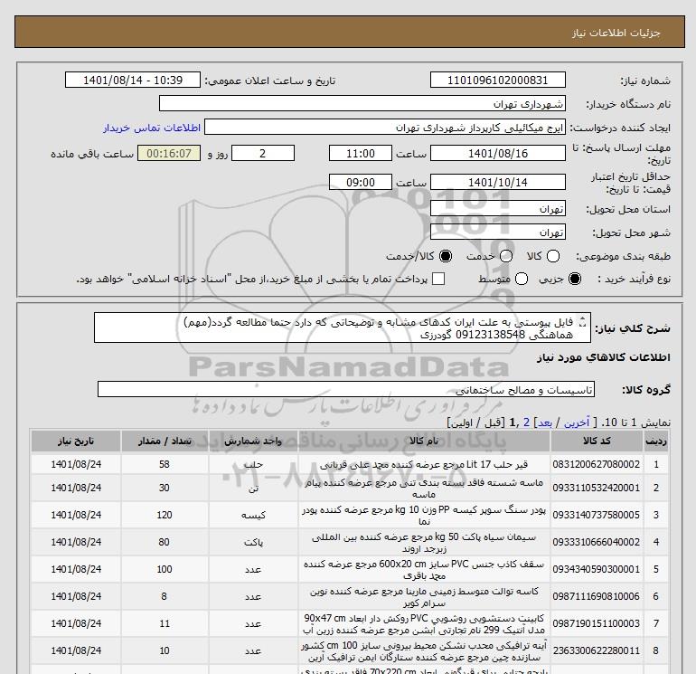This screenshot has height=674, width=696.
Task: Click quantity 120 in the پودر سنگ row
Action: [x=165, y=515]
